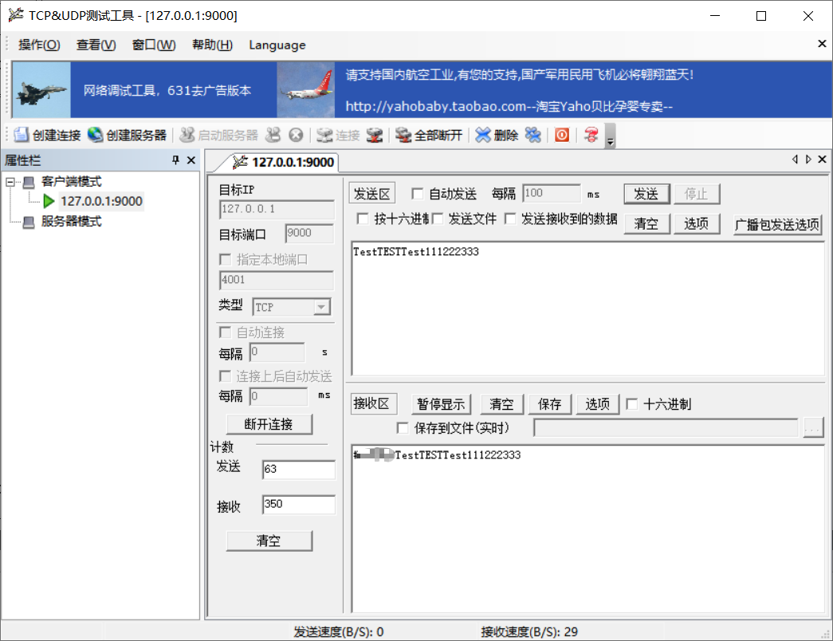Image resolution: width=833 pixels, height=641 pixels.
Task: Click the 断开连接 button
Action: (x=269, y=424)
